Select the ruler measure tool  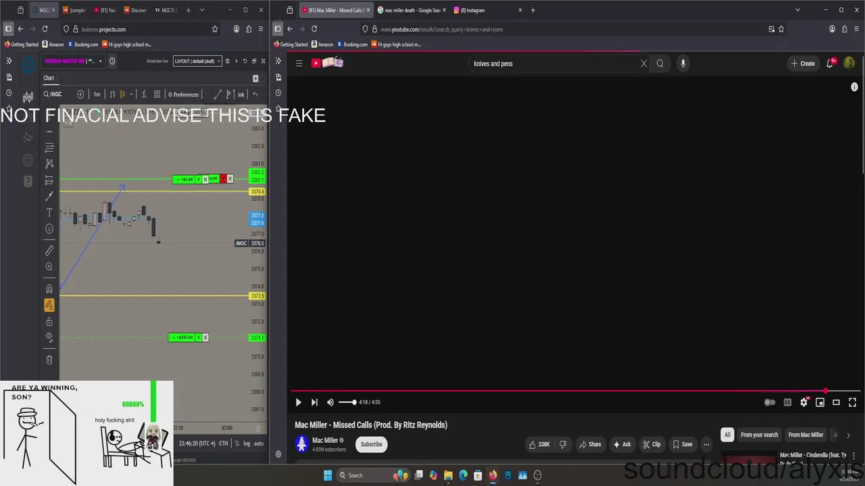tap(49, 250)
